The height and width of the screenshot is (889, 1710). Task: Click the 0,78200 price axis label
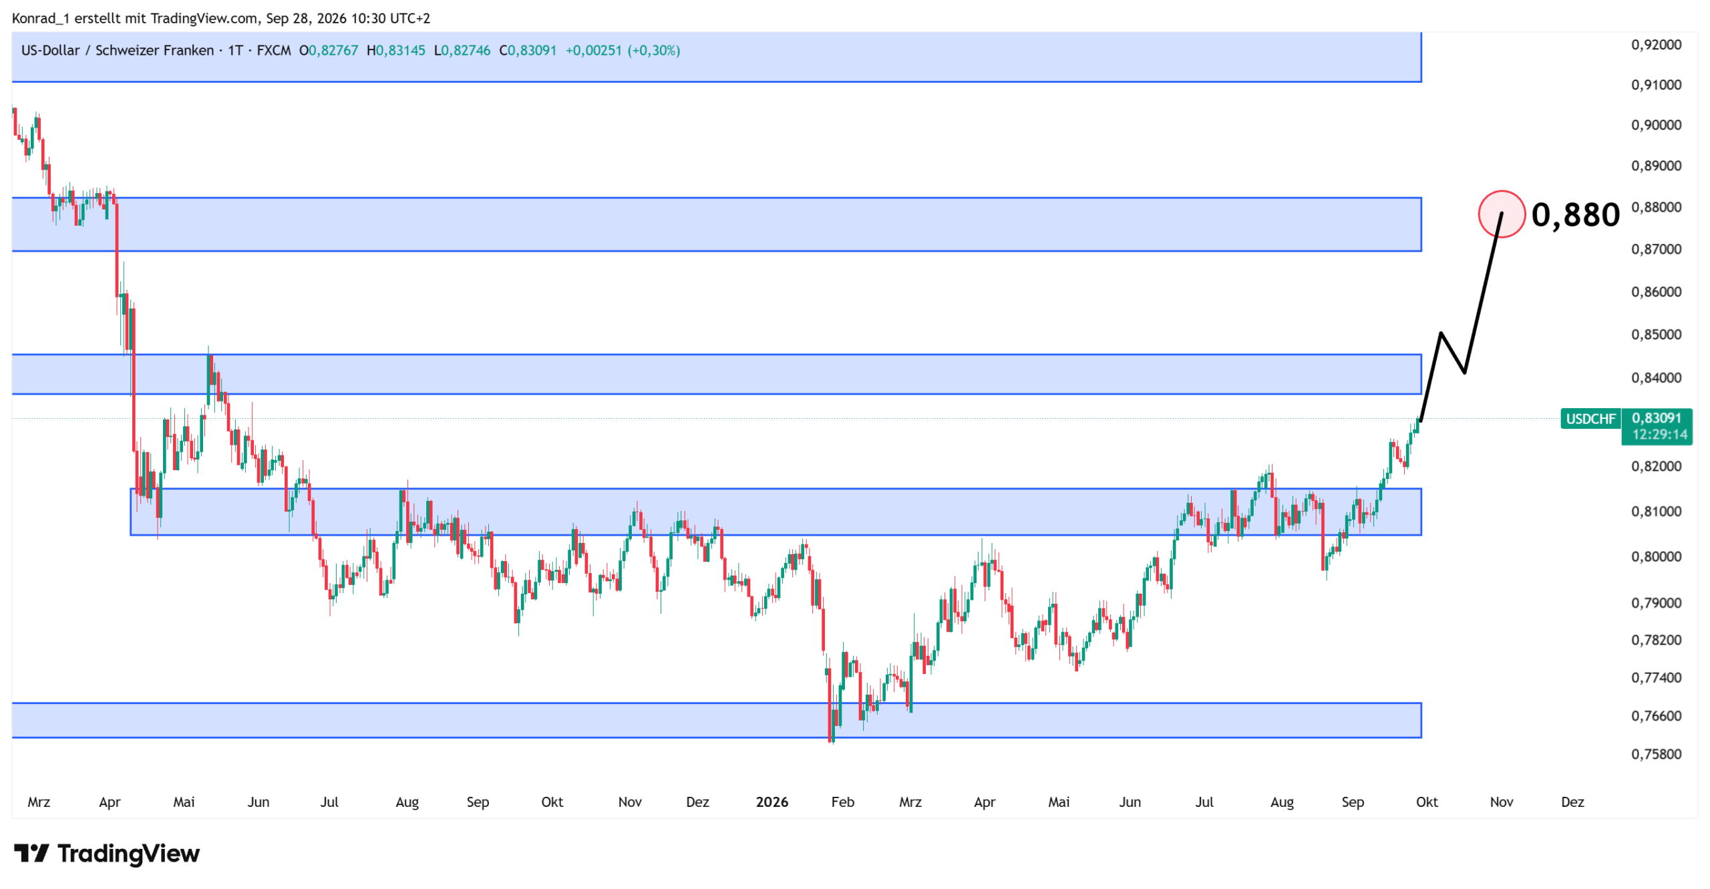(x=1656, y=640)
